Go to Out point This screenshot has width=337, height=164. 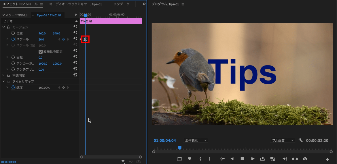click(x=285, y=159)
